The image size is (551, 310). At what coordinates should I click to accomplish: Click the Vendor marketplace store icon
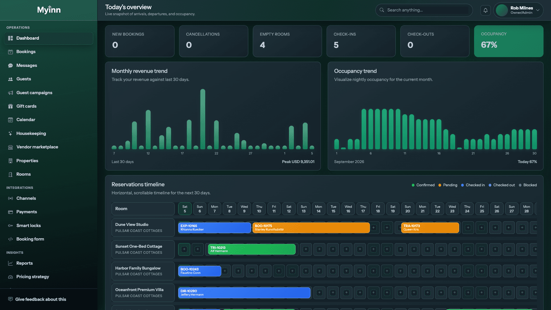tap(10, 147)
